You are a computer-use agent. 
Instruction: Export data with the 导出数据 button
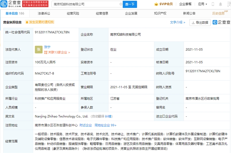[200, 22]
